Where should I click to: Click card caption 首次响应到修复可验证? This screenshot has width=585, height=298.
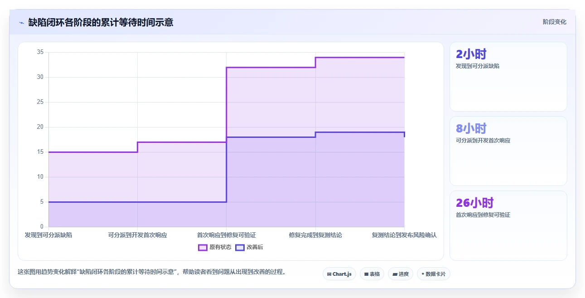tap(483, 215)
